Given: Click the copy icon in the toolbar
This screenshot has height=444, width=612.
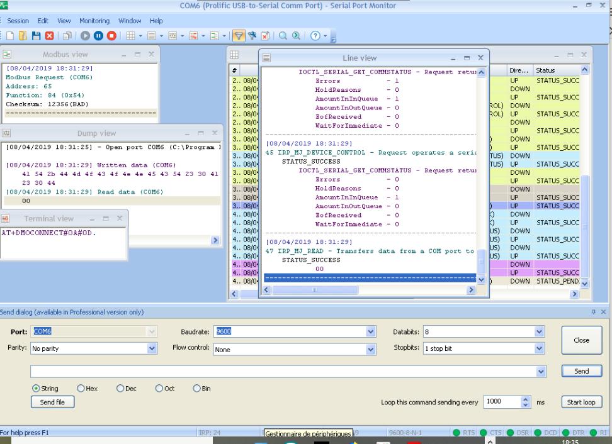Looking at the screenshot, I should 67,36.
